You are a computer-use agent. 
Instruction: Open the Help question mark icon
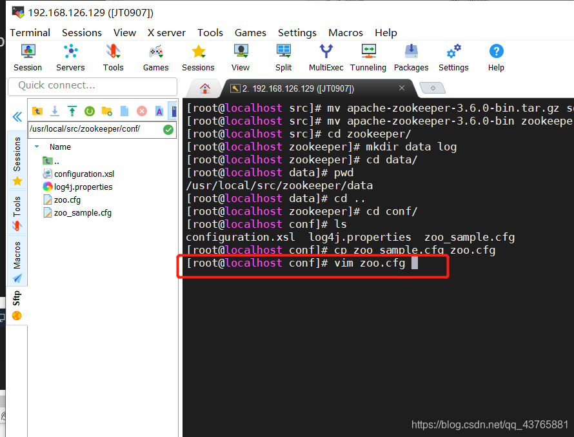pos(496,58)
